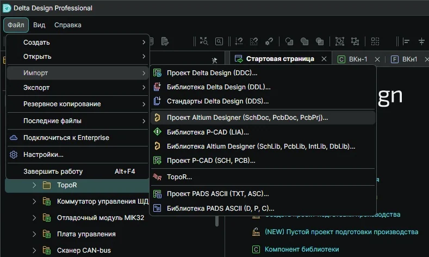The image size is (429, 257).
Task: Select Отладочный модуль MIK32 in tree
Action: click(x=101, y=218)
